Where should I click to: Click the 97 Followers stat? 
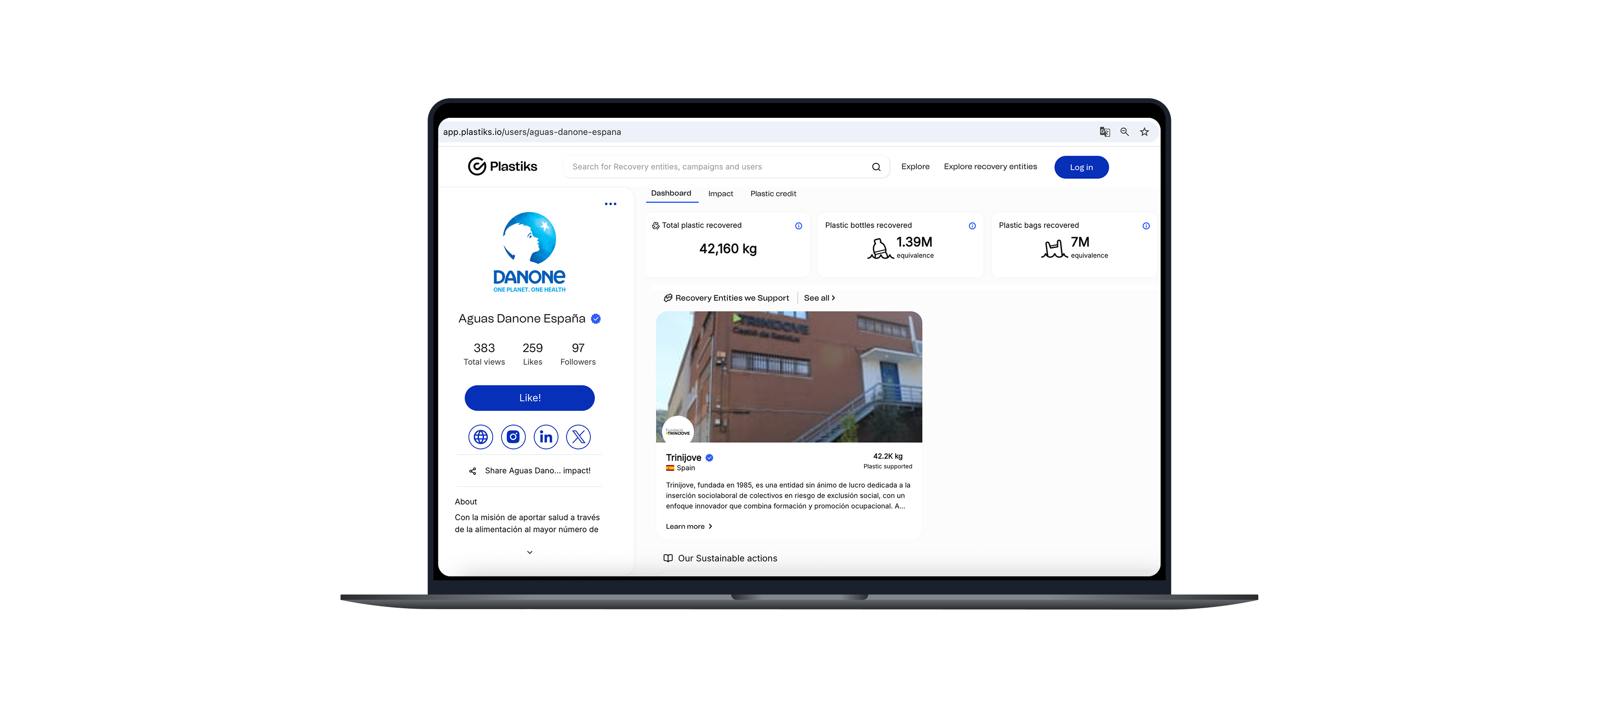[579, 354]
